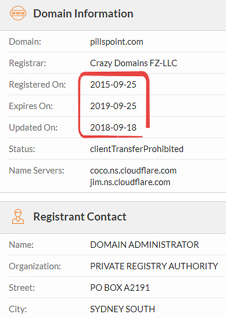Screen dimensions: 226x318
Task: Click the Crazy Domains FZ-LLC registrar value
Action: (134, 63)
